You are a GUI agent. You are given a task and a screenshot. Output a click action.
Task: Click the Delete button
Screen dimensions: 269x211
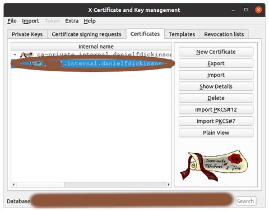(216, 98)
